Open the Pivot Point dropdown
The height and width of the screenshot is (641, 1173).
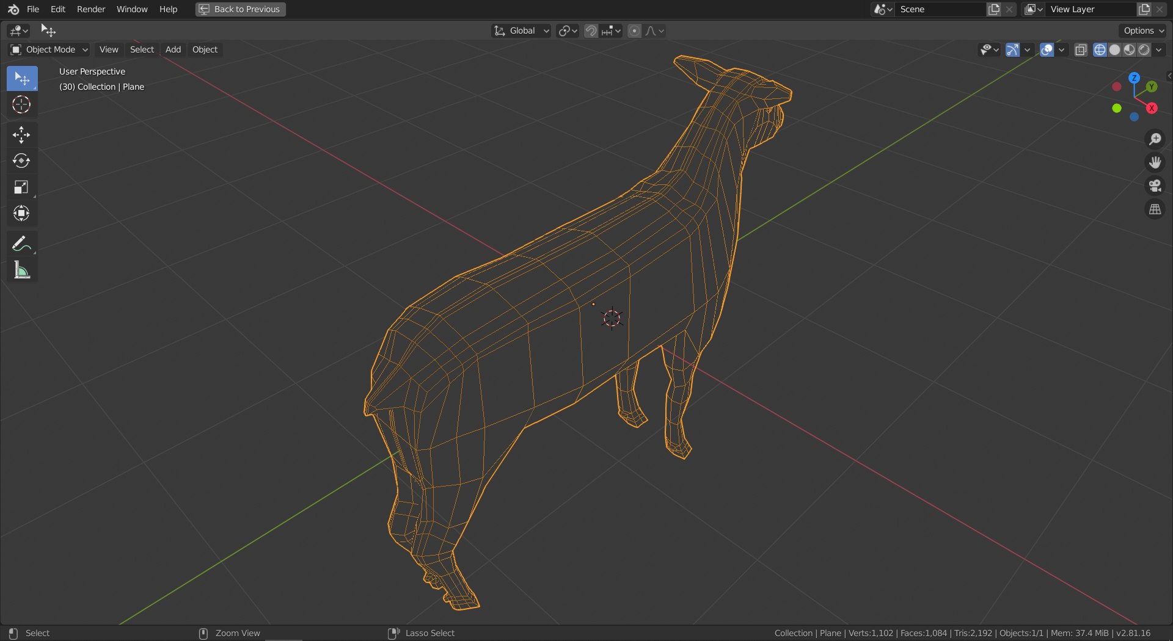pyautogui.click(x=568, y=31)
